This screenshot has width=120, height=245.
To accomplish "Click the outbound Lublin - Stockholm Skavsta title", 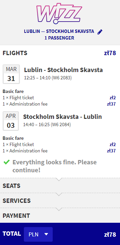I will [63, 70].
